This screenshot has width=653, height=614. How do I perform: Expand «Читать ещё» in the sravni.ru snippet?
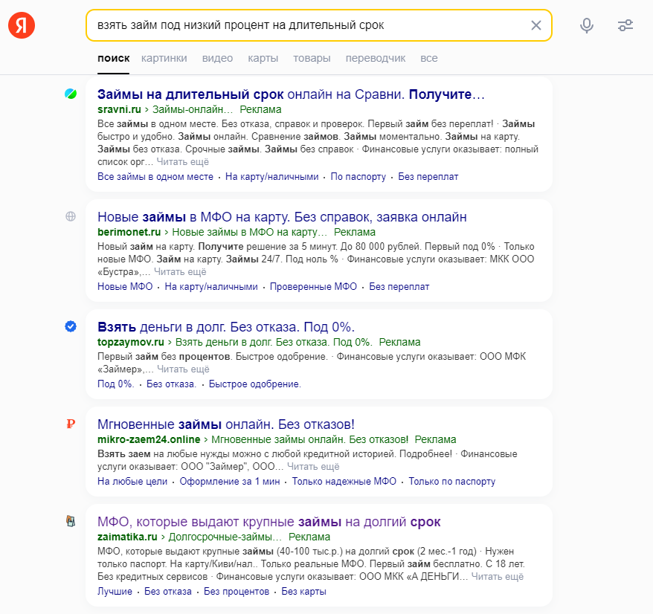(x=182, y=162)
